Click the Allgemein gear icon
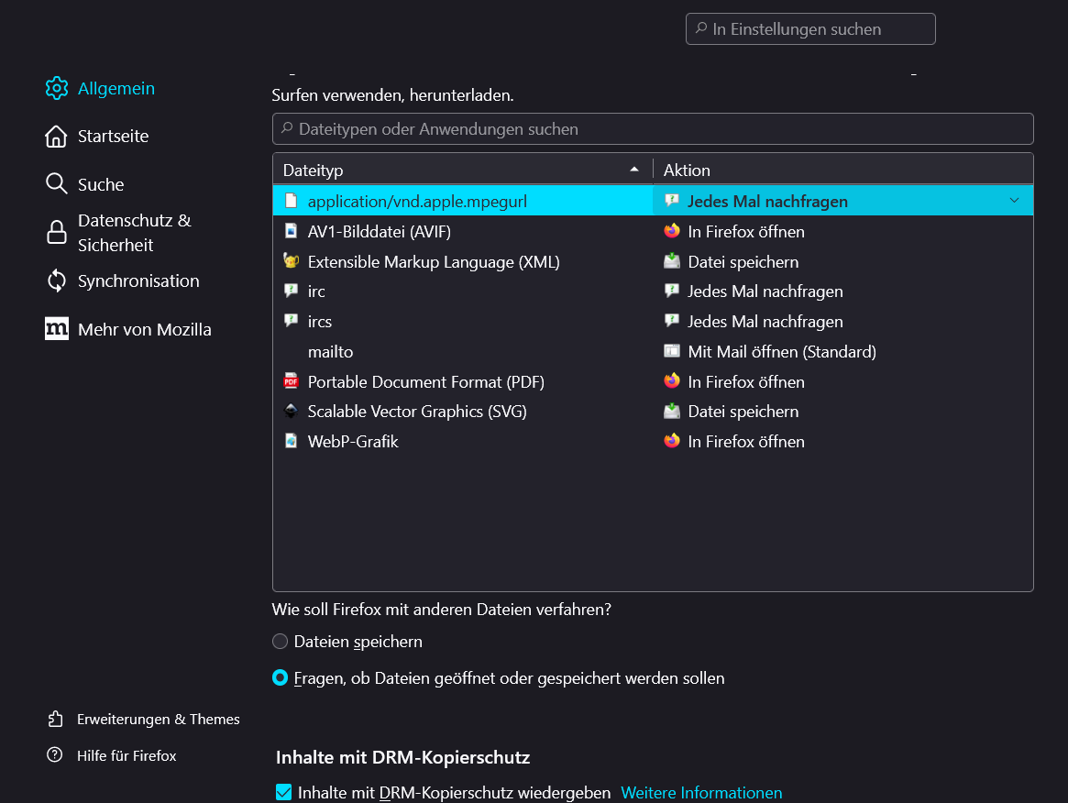 coord(57,89)
